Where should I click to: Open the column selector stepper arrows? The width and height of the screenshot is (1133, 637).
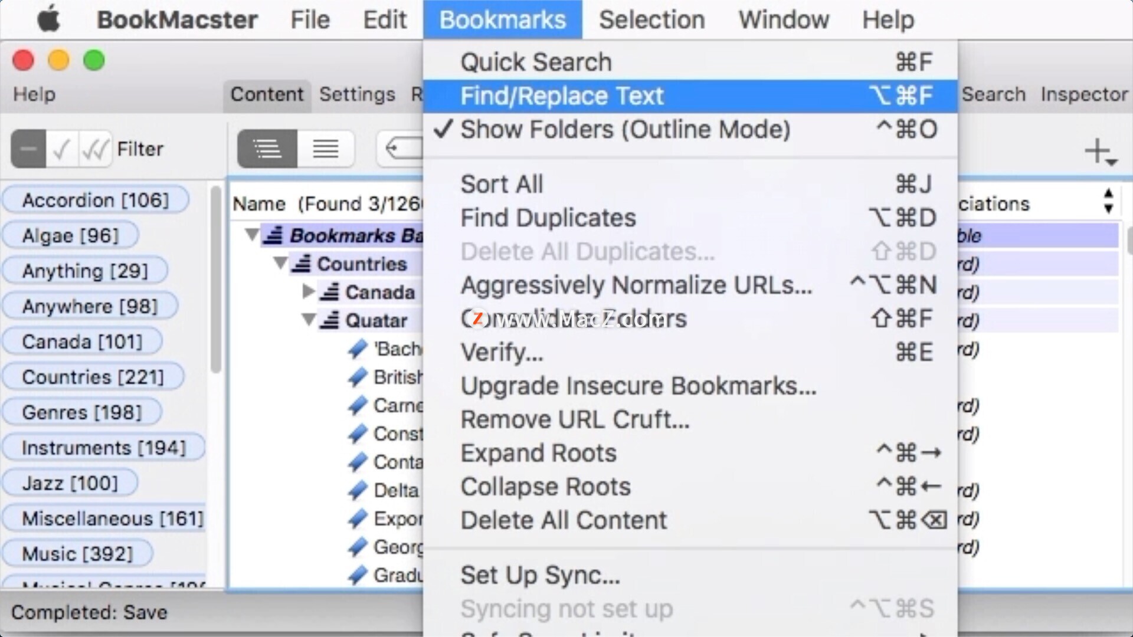[x=1108, y=201]
